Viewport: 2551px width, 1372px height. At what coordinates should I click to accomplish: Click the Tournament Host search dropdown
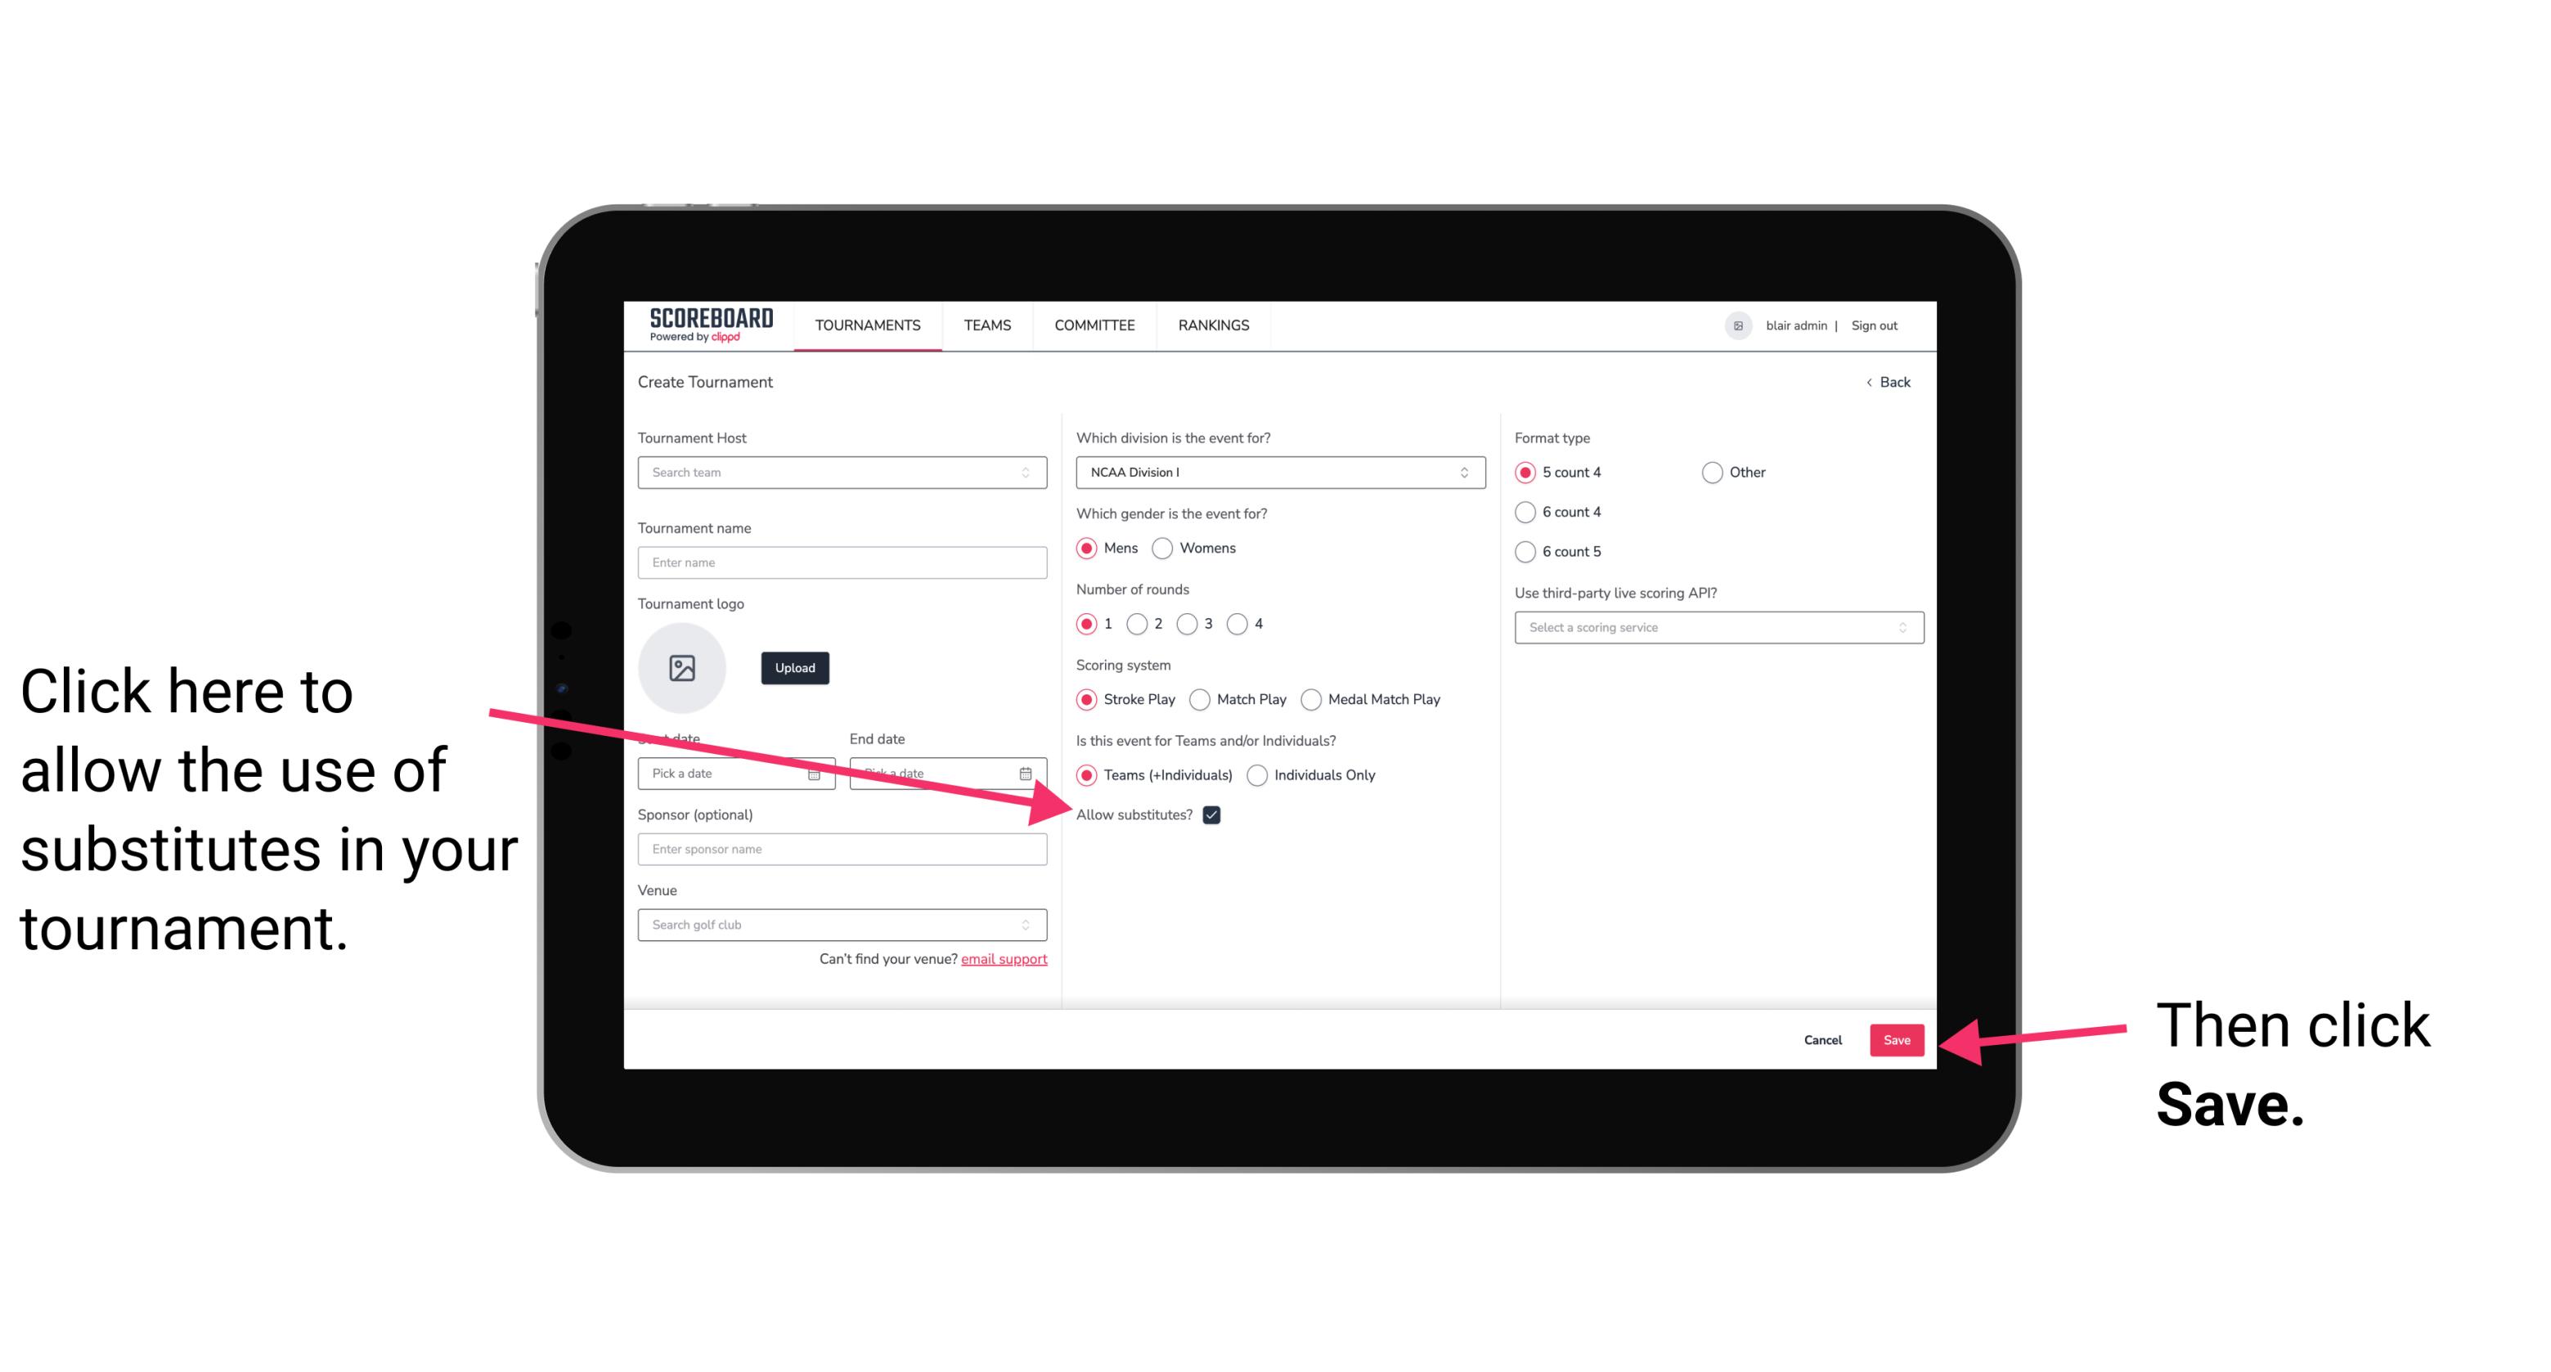click(x=842, y=473)
